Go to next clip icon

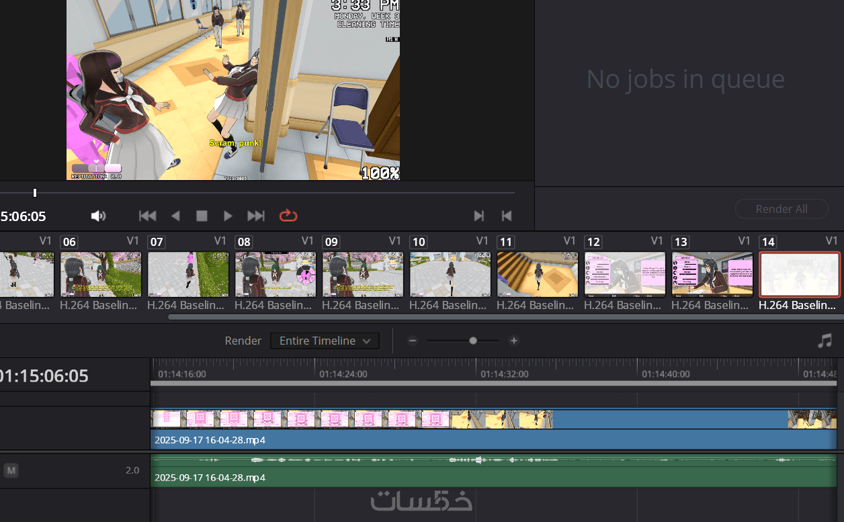click(x=479, y=216)
